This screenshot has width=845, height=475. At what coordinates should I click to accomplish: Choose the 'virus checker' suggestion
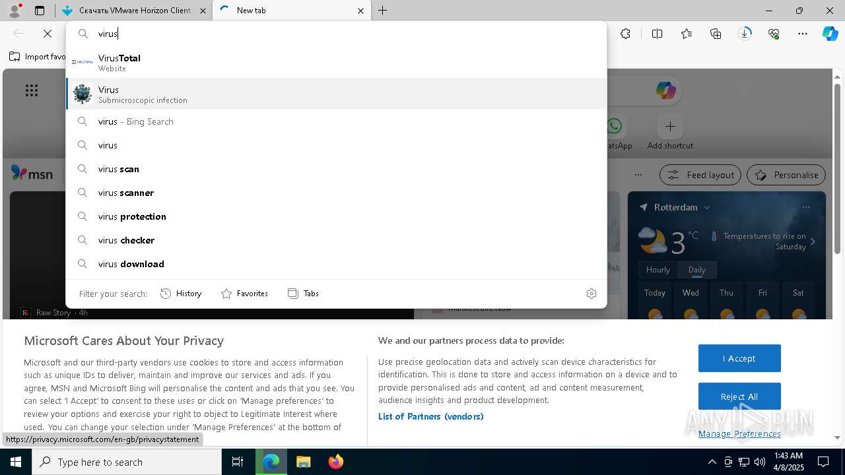click(x=336, y=240)
